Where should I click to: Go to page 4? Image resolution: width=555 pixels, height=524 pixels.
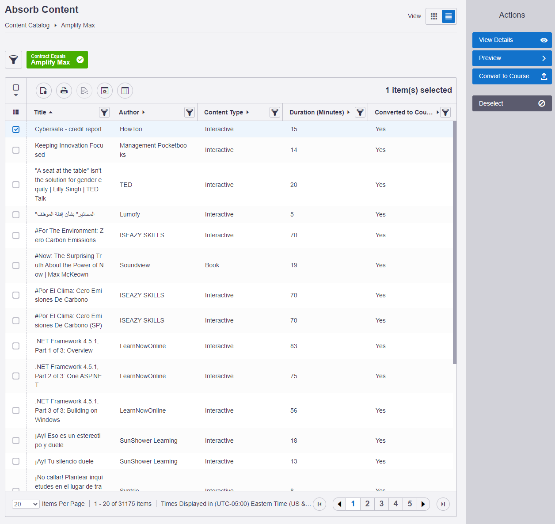point(395,504)
